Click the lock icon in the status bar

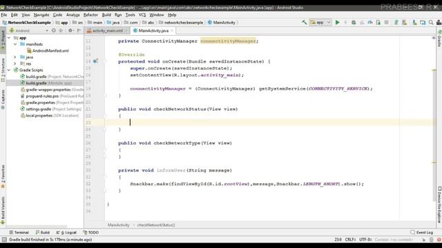[x=423, y=240]
